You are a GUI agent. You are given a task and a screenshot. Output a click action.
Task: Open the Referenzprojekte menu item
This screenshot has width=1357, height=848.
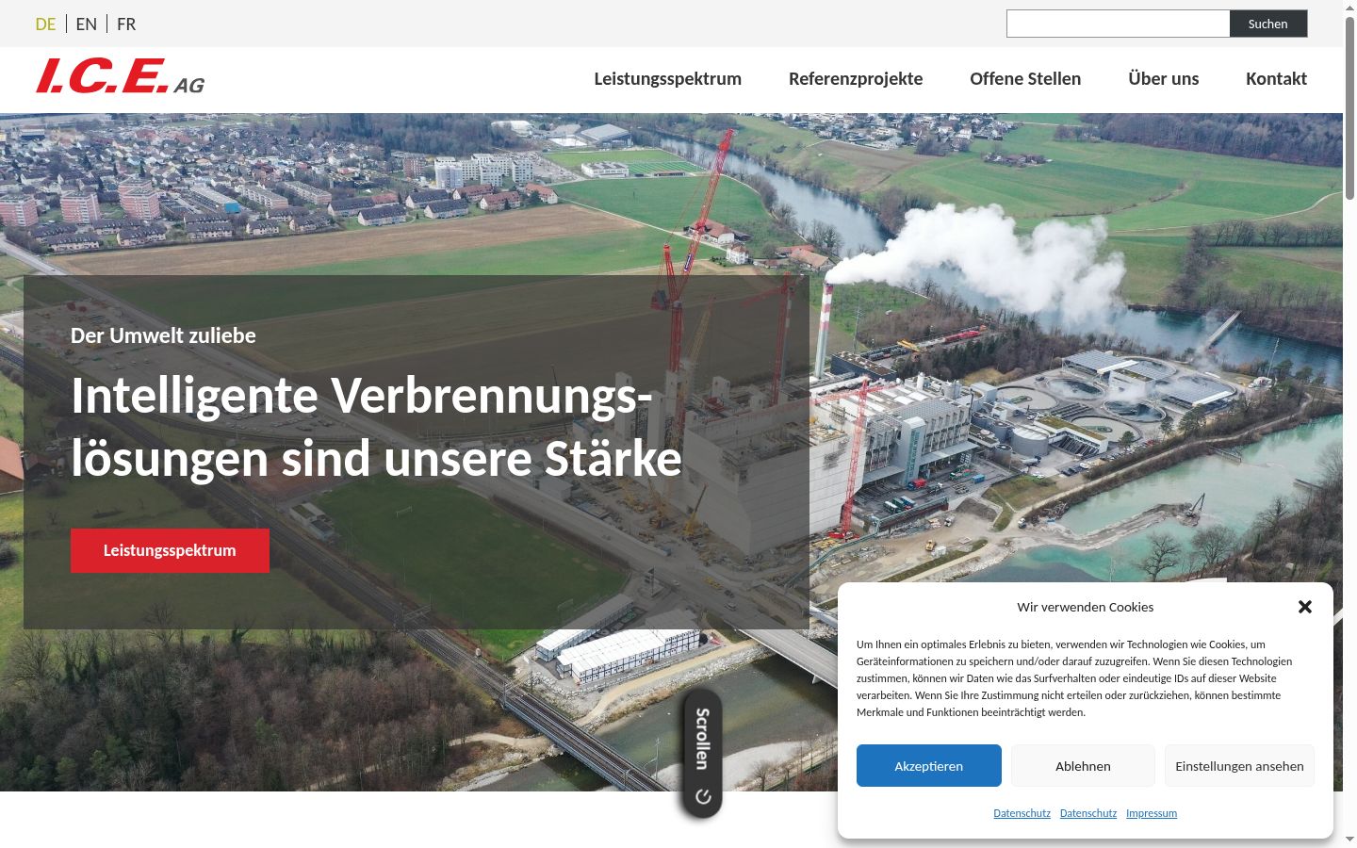click(856, 78)
